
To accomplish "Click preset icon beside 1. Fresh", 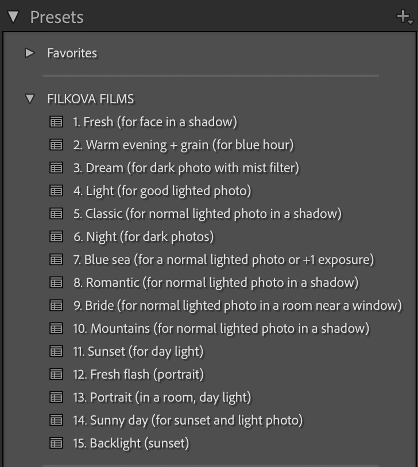I will click(56, 122).
